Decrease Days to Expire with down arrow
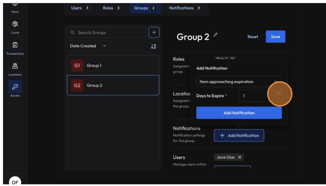Screen dimensions: 326x186 (278, 98)
